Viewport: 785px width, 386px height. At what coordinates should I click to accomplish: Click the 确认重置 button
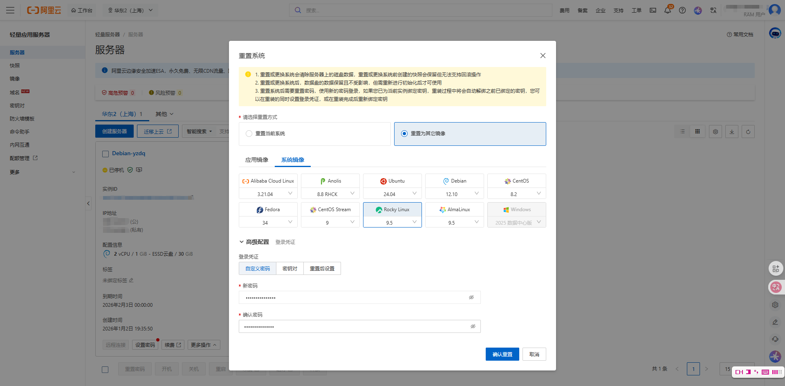502,354
